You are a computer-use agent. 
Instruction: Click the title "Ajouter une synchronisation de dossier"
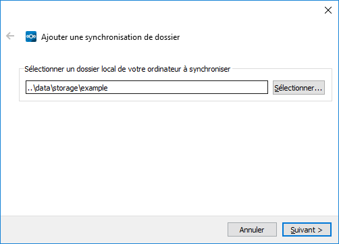pyautogui.click(x=110, y=37)
